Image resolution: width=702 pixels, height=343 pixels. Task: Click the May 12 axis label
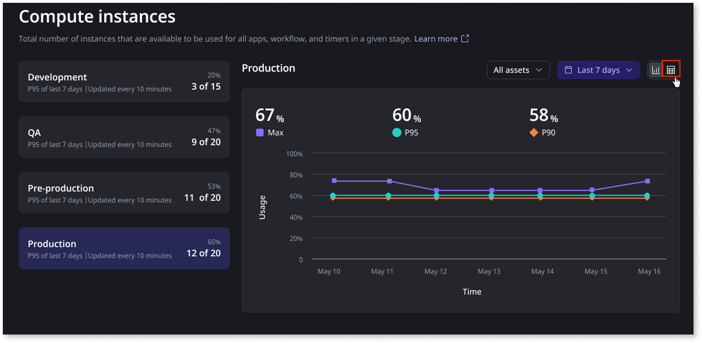click(435, 272)
